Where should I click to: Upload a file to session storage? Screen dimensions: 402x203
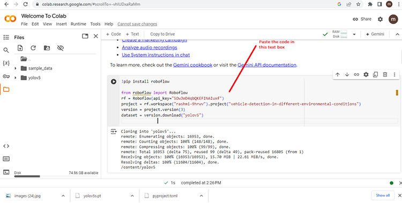point(20,48)
